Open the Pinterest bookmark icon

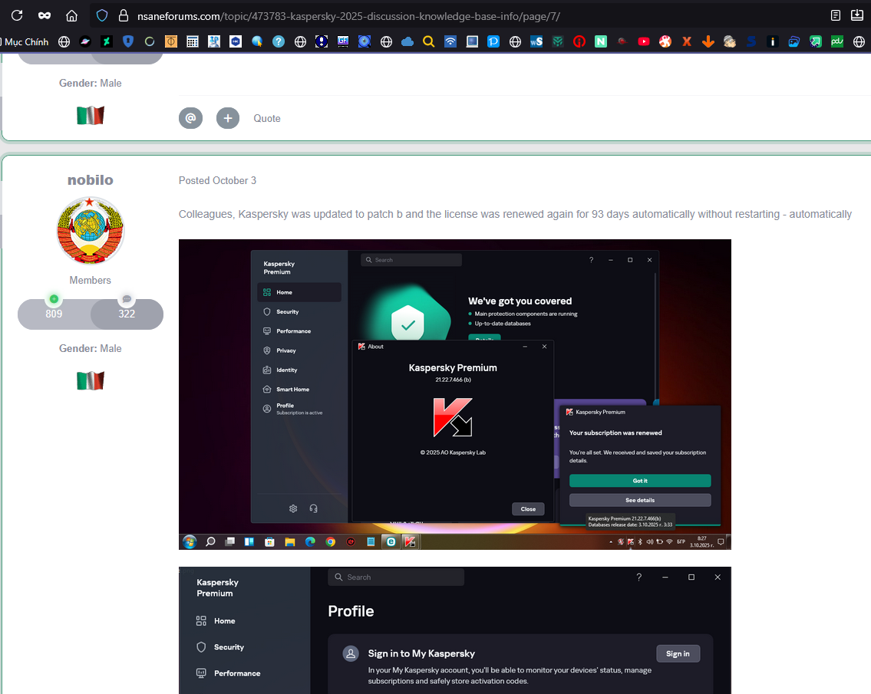[579, 41]
